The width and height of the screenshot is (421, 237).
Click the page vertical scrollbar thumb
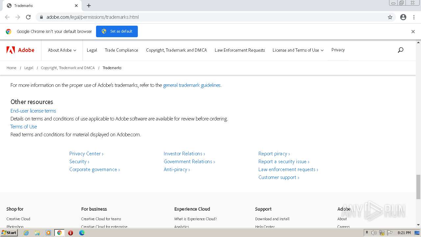pos(418,187)
